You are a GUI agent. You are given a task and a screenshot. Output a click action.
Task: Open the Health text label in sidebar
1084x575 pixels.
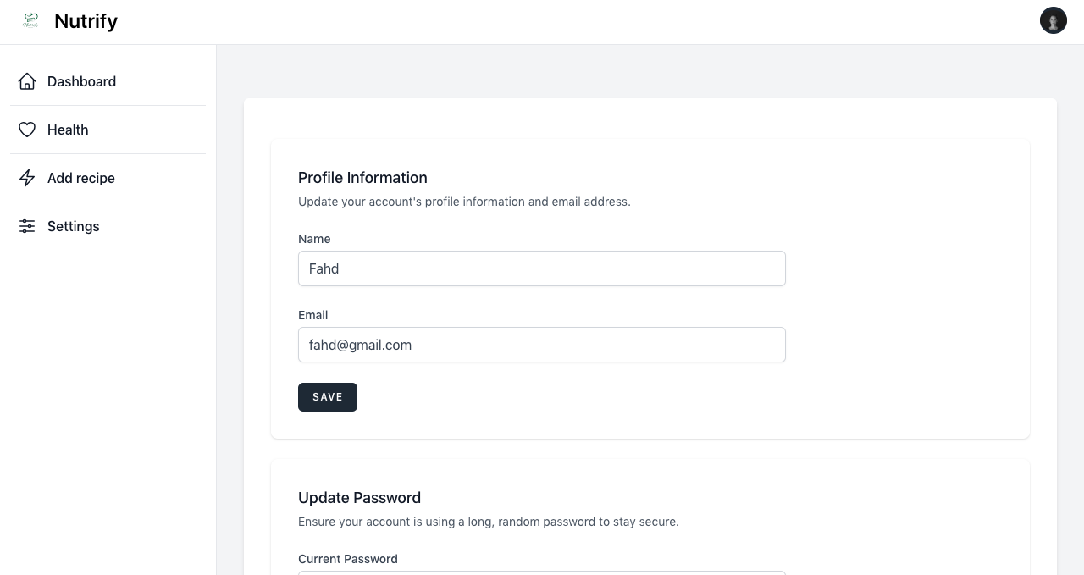68,130
